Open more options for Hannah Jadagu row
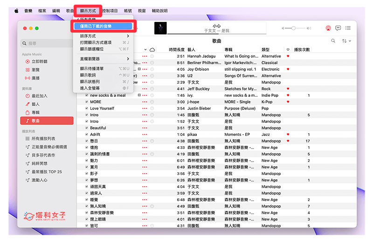The height and width of the screenshot is (244, 373). 145,56
